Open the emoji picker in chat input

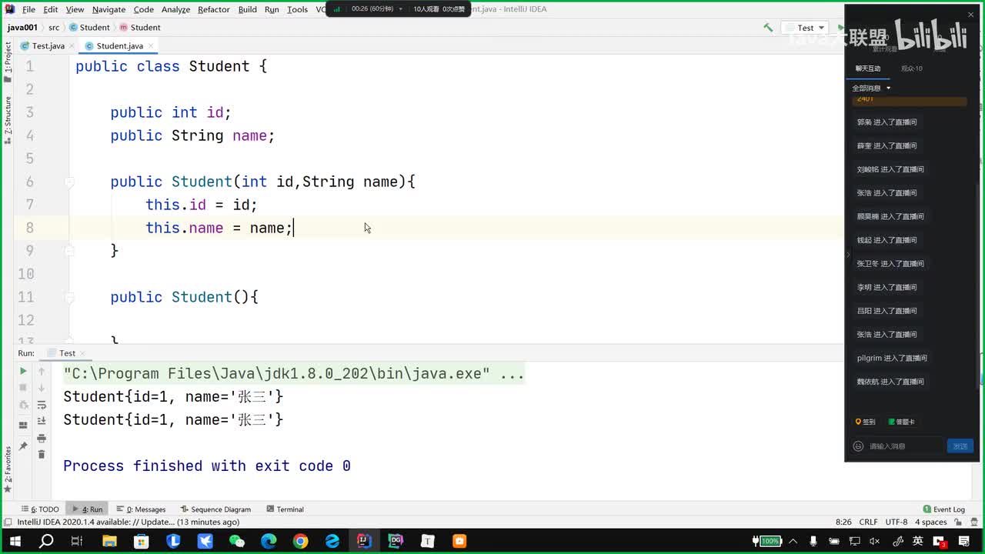[x=859, y=446]
